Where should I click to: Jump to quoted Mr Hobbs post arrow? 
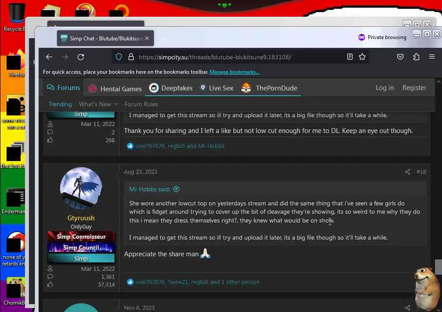[176, 189]
